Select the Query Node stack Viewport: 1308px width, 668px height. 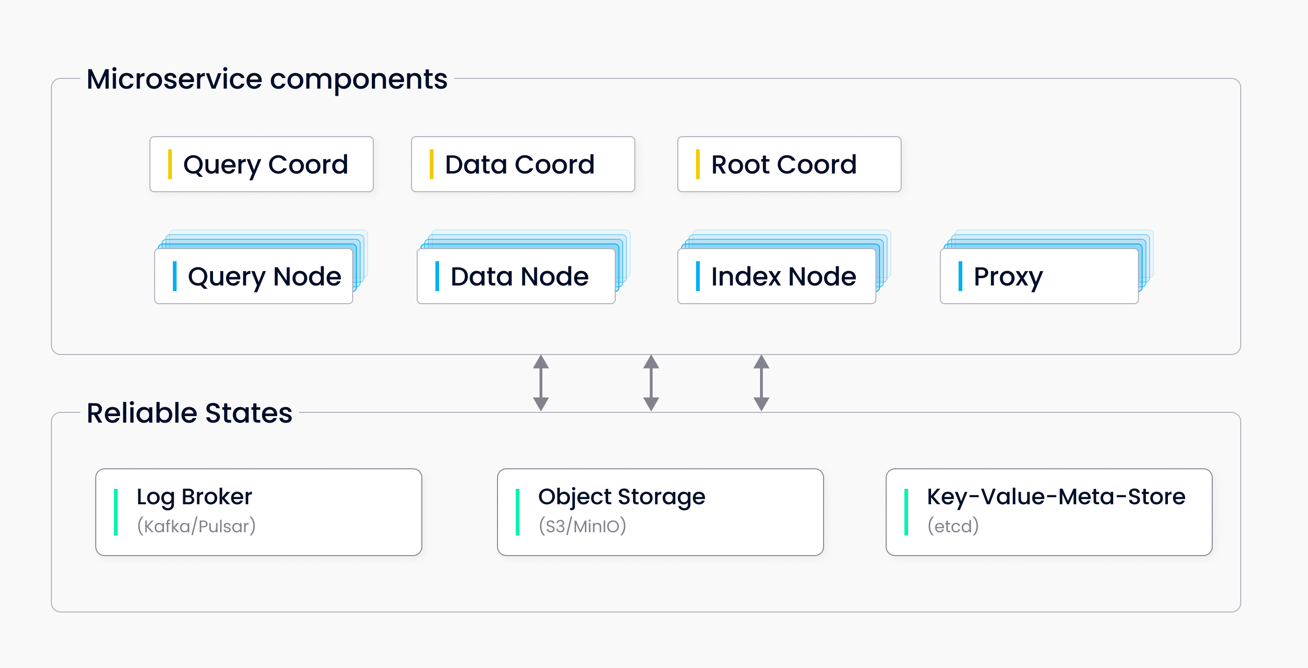(x=254, y=277)
